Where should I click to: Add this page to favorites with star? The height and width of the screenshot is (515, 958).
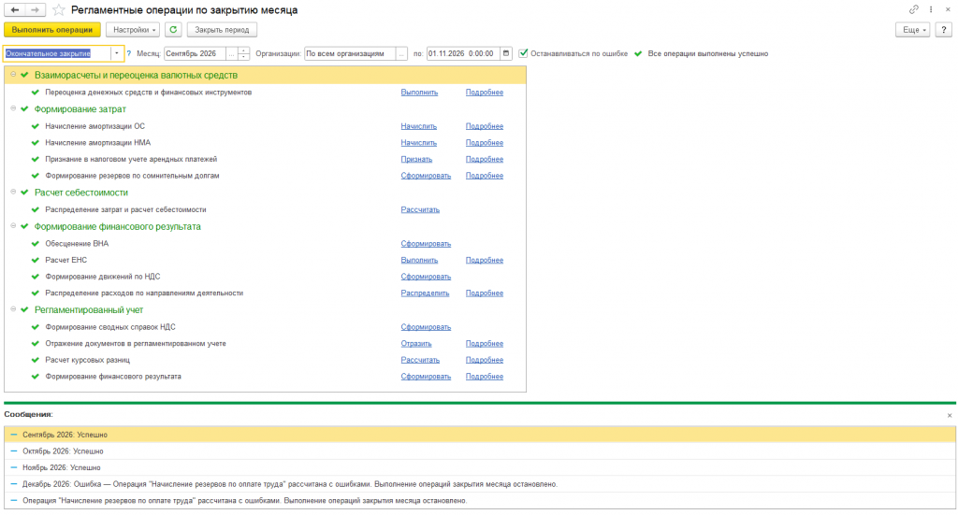(x=59, y=9)
